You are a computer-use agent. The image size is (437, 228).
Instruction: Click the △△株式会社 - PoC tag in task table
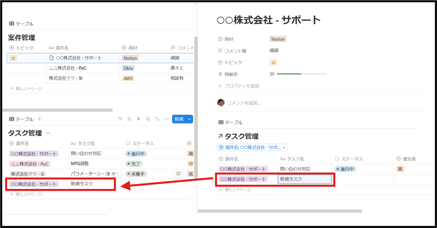tap(30, 164)
